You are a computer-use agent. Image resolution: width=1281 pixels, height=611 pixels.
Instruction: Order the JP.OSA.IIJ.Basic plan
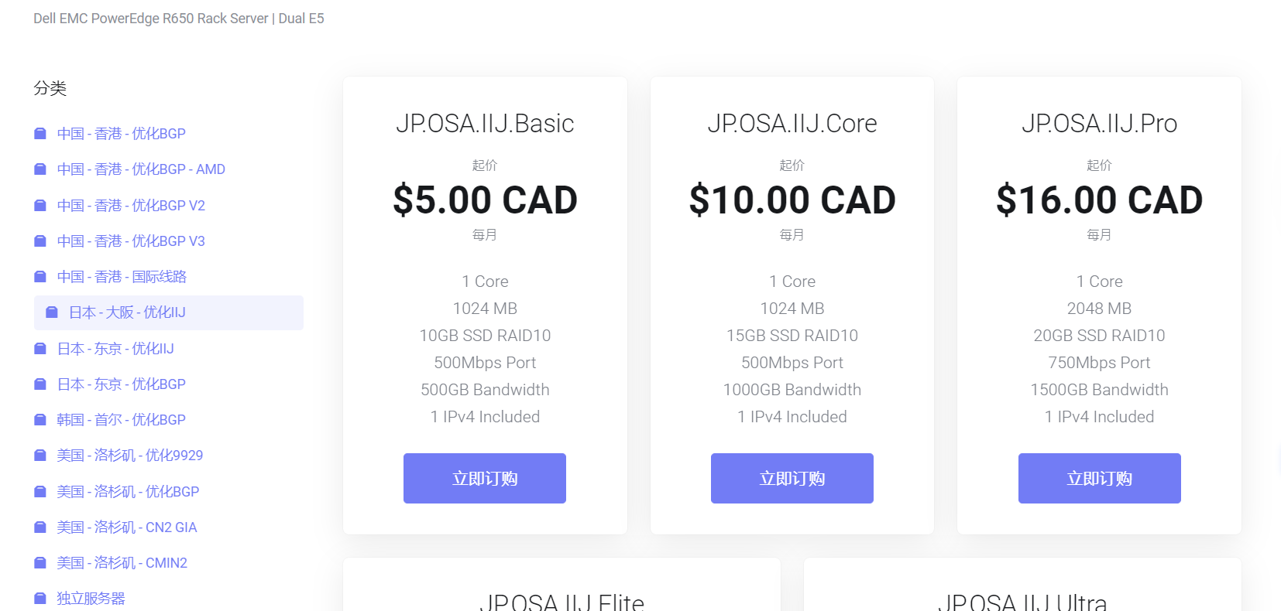(485, 479)
